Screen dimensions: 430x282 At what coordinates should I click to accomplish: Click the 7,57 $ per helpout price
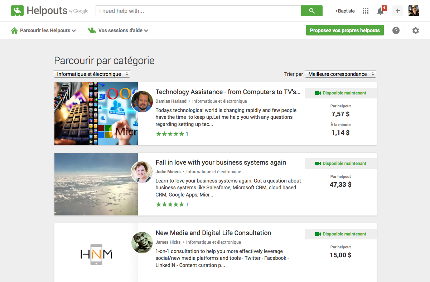(340, 114)
